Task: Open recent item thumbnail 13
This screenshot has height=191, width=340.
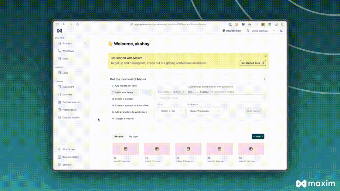Action: 251,149
